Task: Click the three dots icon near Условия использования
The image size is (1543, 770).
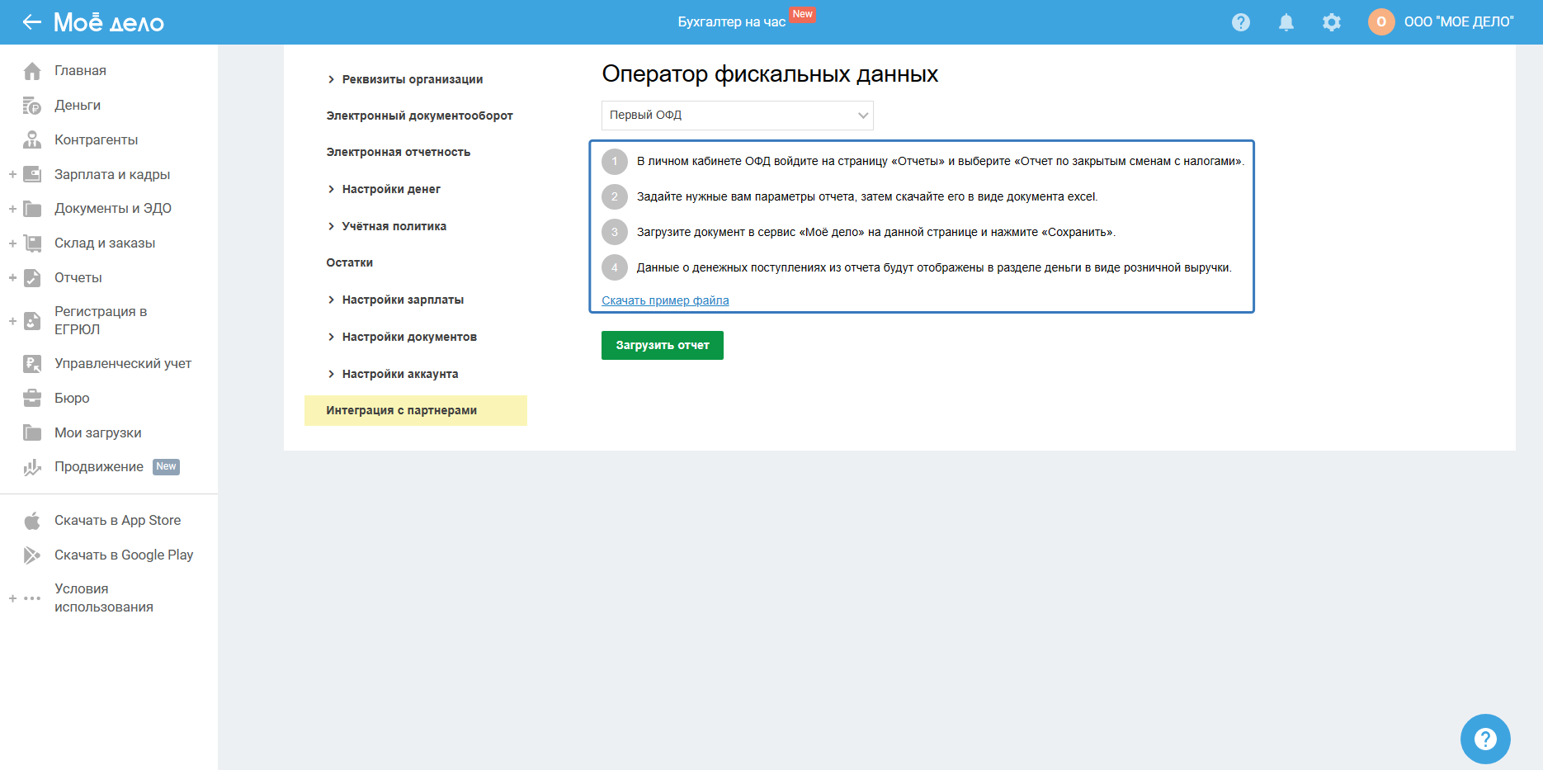Action: pos(32,598)
